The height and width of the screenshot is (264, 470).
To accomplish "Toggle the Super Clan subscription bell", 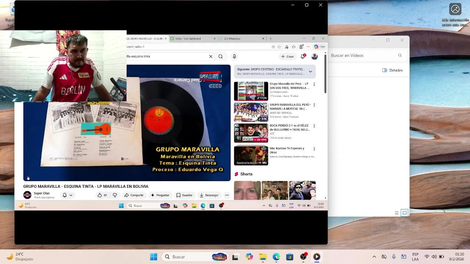I will (65, 195).
